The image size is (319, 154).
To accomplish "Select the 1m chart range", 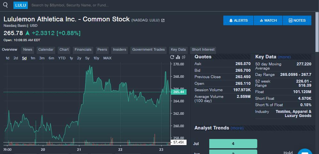I will click(x=33, y=58).
